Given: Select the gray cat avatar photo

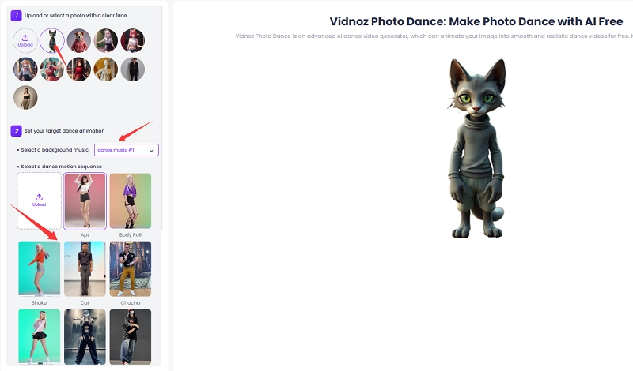Looking at the screenshot, I should (52, 41).
